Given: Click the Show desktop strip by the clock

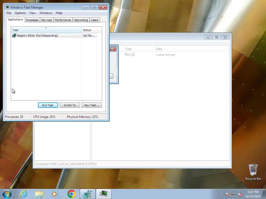Looking at the screenshot, I should [264, 194].
